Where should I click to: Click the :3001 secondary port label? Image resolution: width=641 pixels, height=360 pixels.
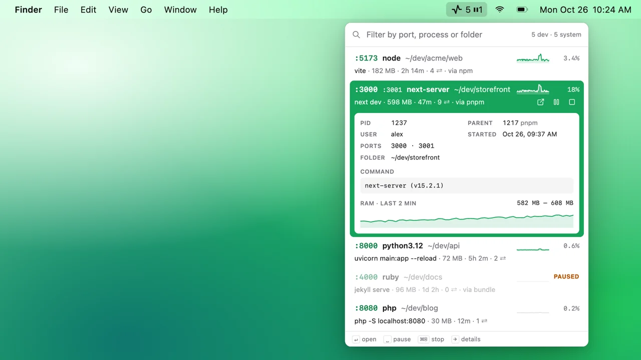(x=392, y=90)
